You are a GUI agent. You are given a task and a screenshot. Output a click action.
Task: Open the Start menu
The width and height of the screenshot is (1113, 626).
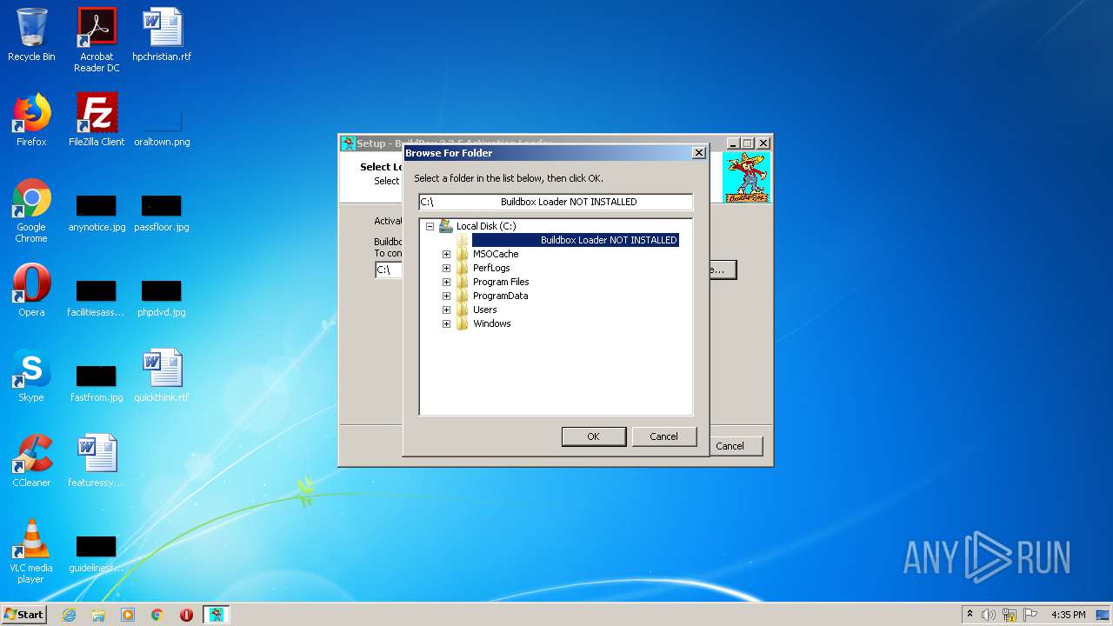23,615
